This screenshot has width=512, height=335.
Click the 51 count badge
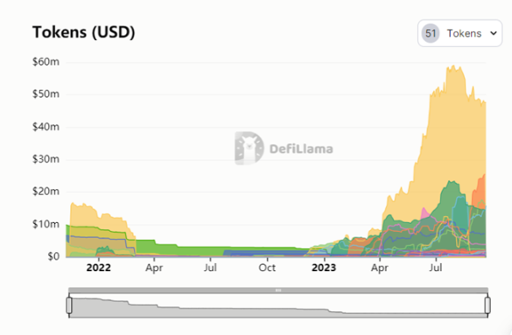click(x=431, y=33)
